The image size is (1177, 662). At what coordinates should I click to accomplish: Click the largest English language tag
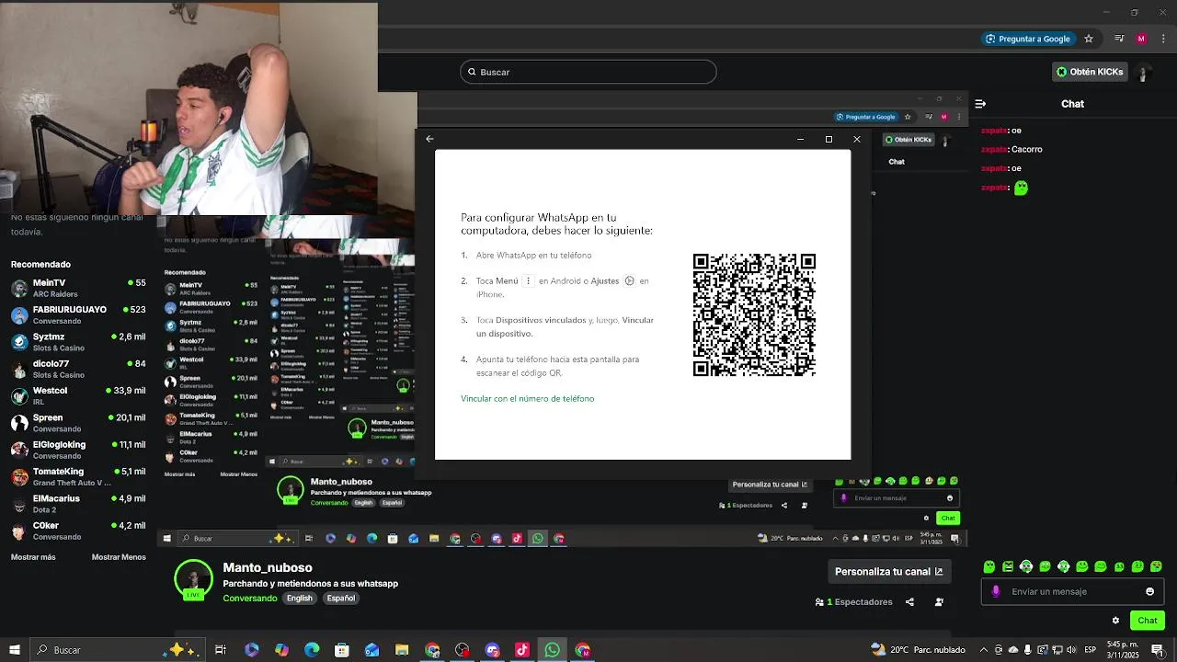(x=299, y=599)
